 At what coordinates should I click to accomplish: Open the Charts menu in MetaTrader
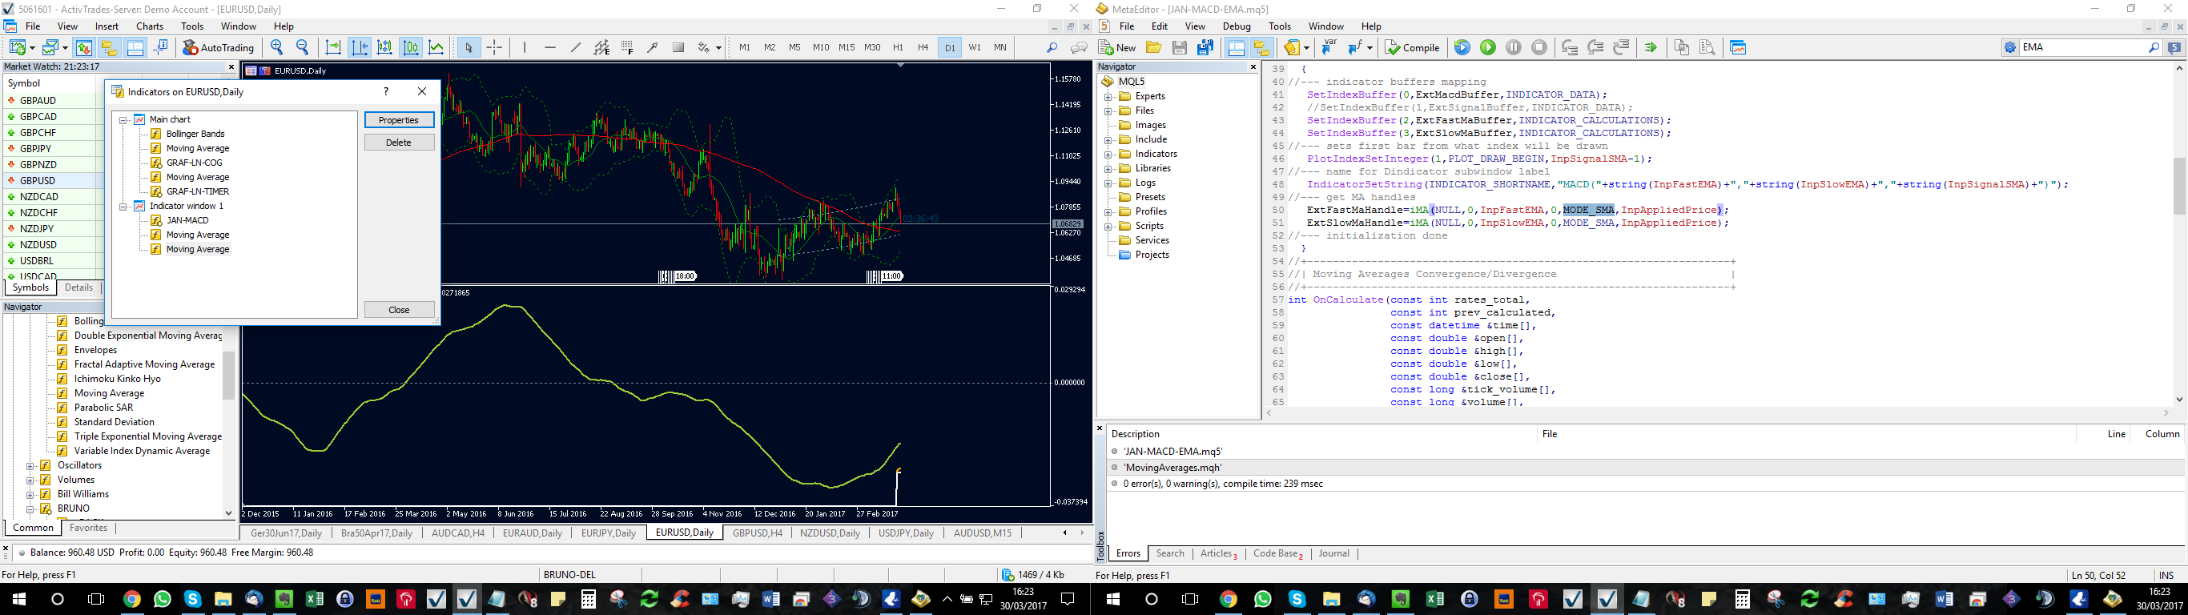click(x=150, y=26)
